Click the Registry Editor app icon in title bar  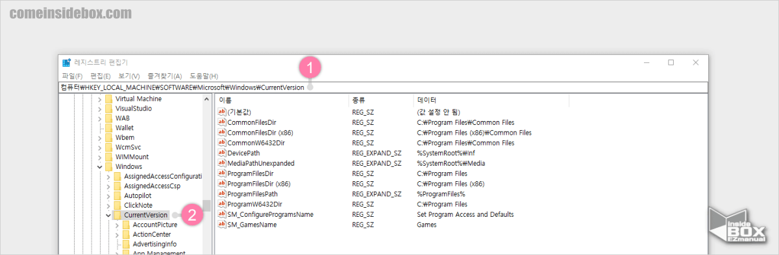pyautogui.click(x=66, y=63)
